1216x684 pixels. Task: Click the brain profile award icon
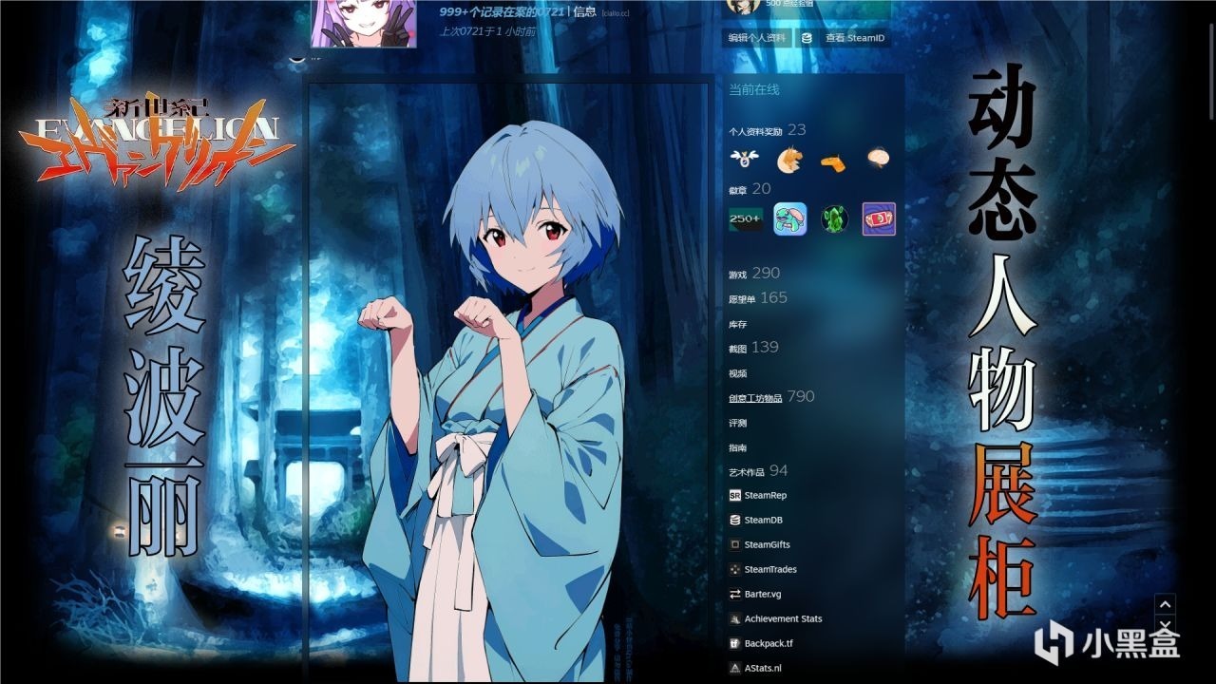879,159
